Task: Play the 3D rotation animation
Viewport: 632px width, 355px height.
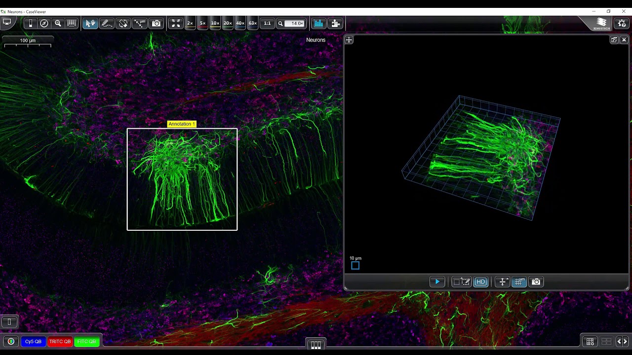Action: [437, 282]
